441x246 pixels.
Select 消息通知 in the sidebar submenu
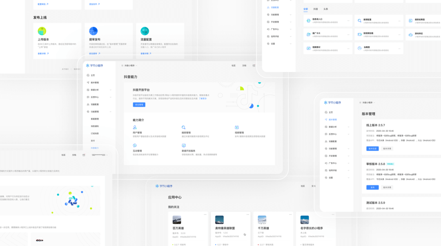coord(95,126)
